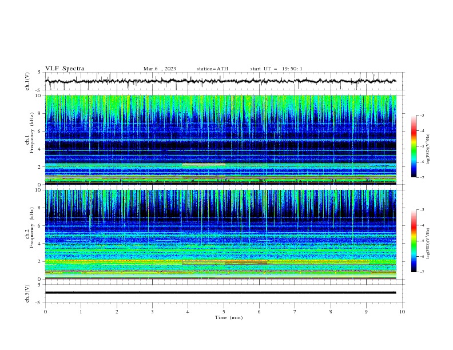Click time axis tick label "10"

click(402, 312)
